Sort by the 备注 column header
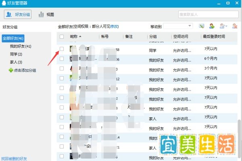242x161 pixels. tap(129, 37)
